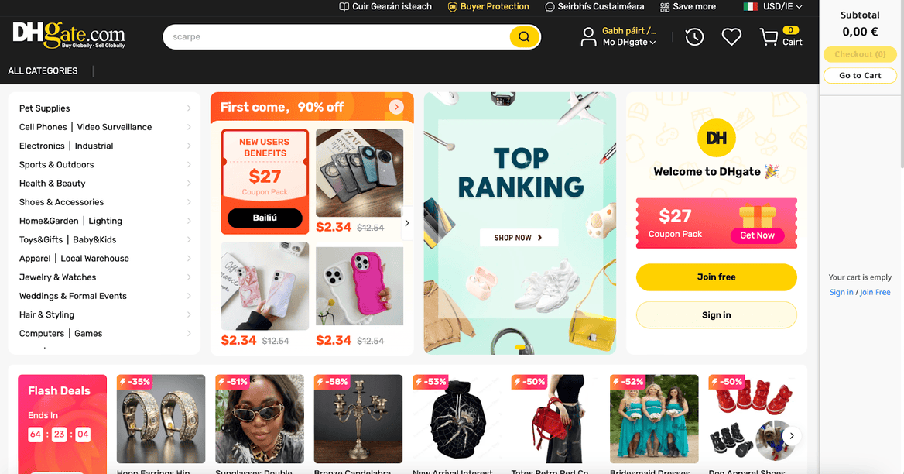
Task: Click the Save more QR code icon
Action: (x=665, y=7)
